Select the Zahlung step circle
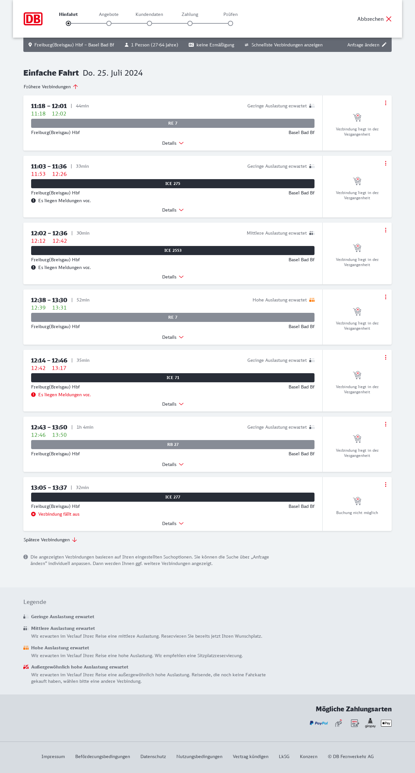 coord(190,23)
